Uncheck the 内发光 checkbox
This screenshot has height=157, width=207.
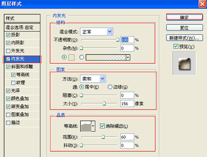click(8, 59)
